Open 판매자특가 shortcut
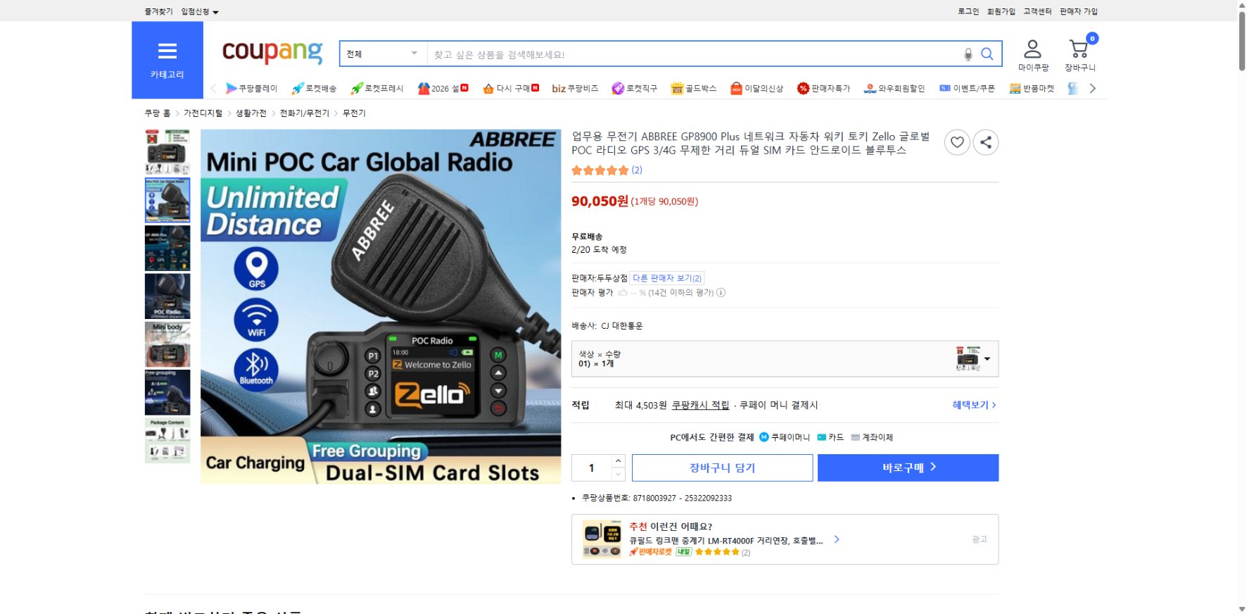Image resolution: width=1247 pixels, height=614 pixels. coord(823,88)
